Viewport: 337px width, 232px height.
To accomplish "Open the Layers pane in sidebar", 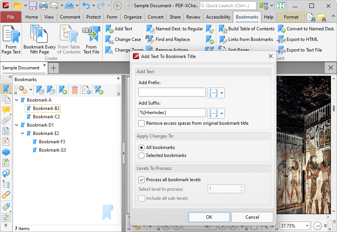I will tap(6, 152).
